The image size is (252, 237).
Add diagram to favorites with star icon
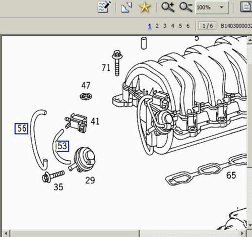(144, 7)
